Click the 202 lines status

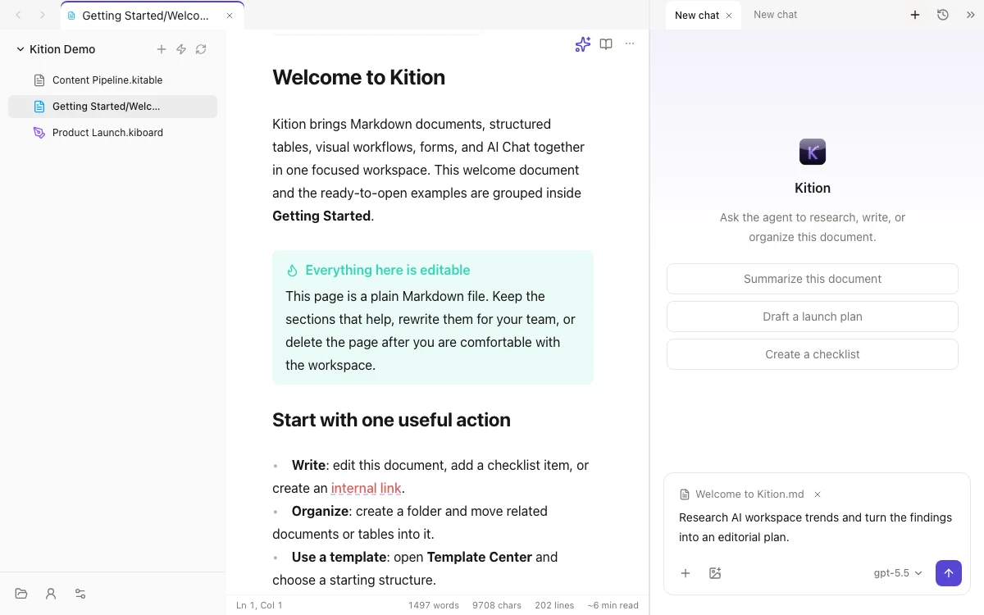coord(554,605)
